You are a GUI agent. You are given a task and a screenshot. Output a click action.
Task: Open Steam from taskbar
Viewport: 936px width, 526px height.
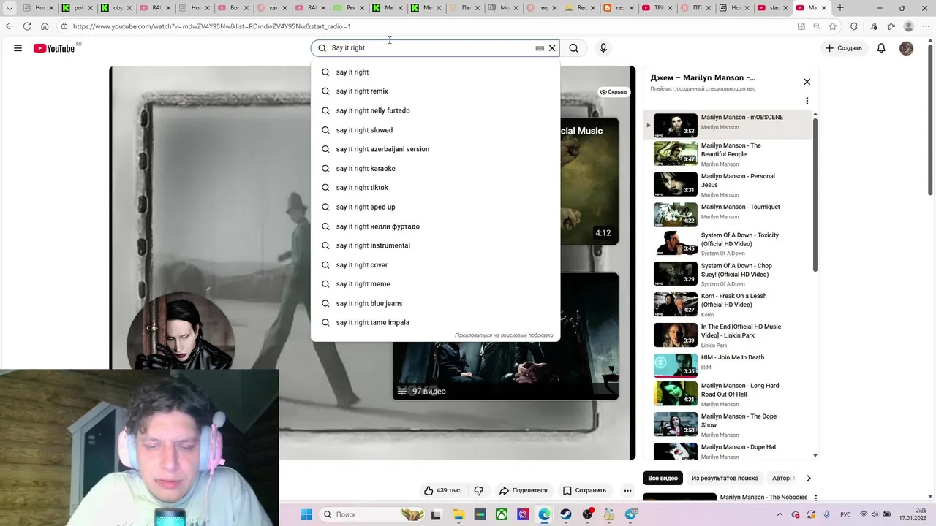(x=566, y=514)
